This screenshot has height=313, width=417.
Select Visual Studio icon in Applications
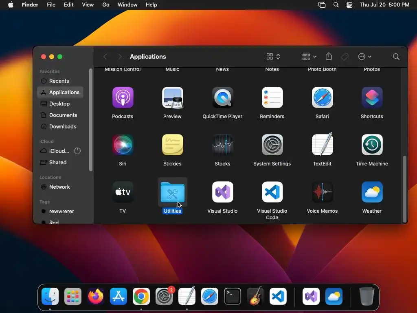tap(223, 192)
